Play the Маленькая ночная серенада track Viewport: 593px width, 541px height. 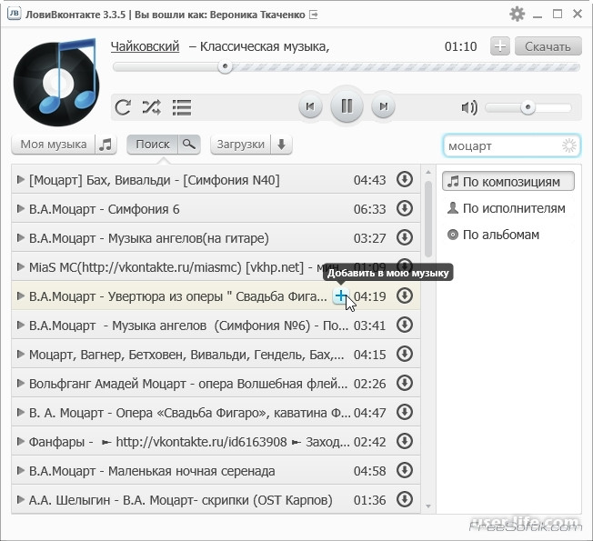pos(21,471)
